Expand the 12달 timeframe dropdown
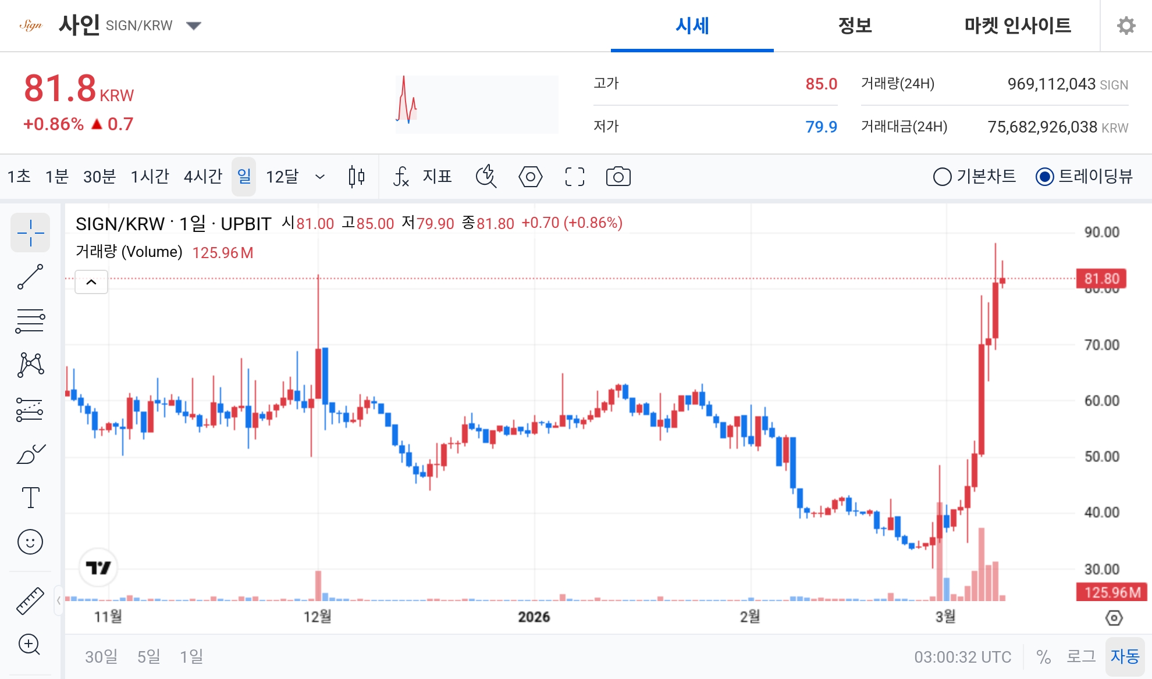 (319, 177)
